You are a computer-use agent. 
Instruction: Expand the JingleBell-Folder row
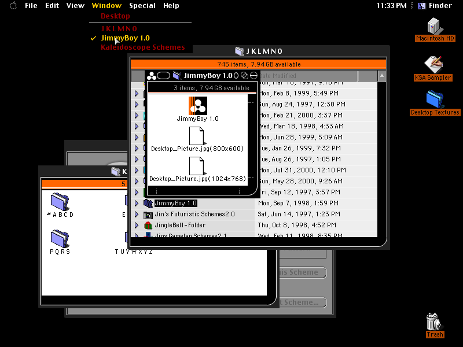coord(137,225)
